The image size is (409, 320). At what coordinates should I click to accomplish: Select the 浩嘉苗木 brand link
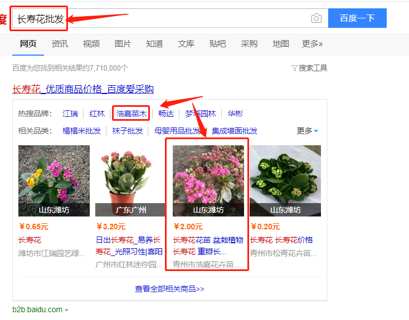point(130,114)
